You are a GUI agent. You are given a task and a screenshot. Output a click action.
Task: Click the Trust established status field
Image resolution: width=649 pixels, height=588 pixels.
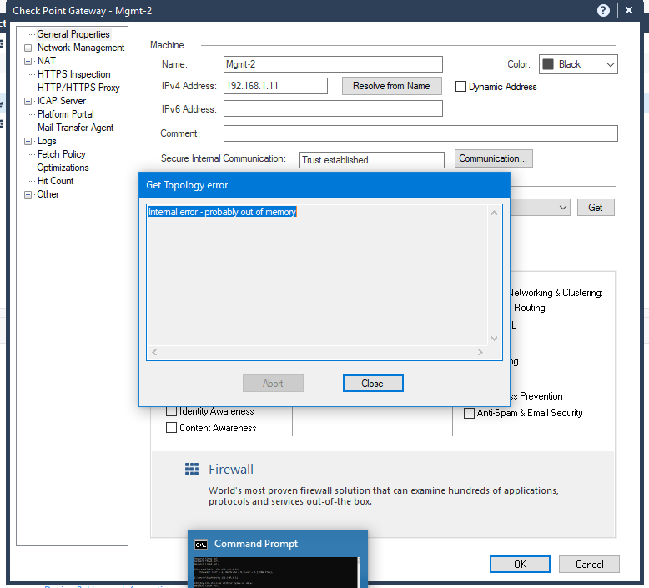372,160
